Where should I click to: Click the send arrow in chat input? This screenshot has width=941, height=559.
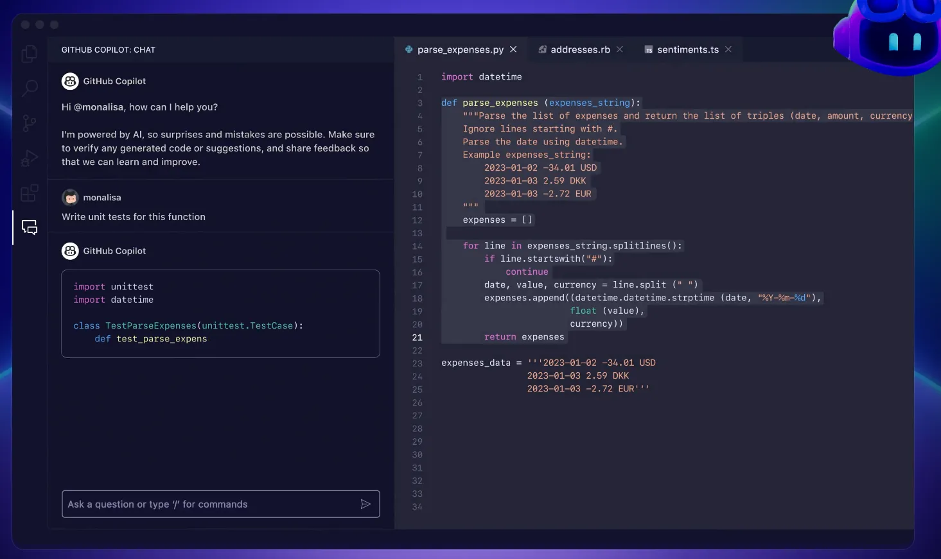point(365,504)
